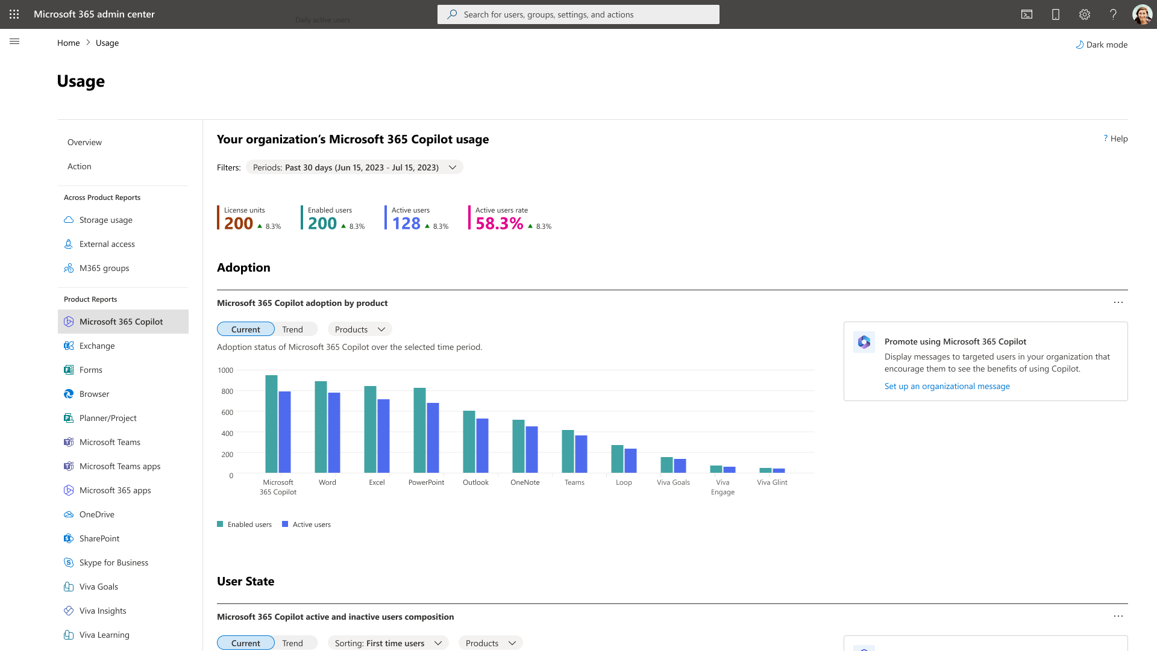The image size is (1157, 651).
Task: Open more options for users composition chart
Action: tap(1118, 616)
